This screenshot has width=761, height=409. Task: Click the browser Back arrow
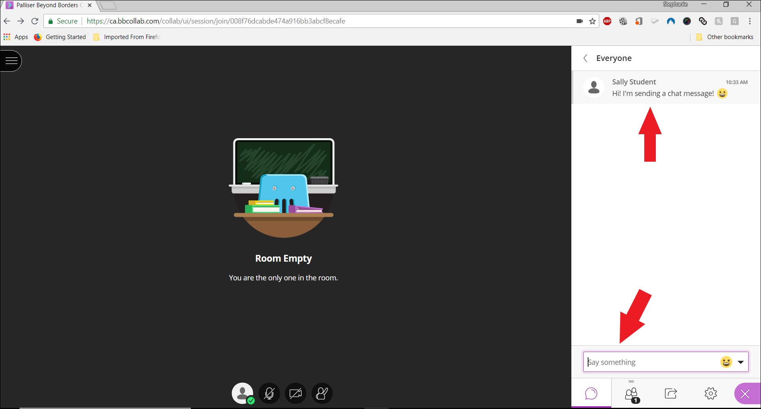tap(7, 21)
